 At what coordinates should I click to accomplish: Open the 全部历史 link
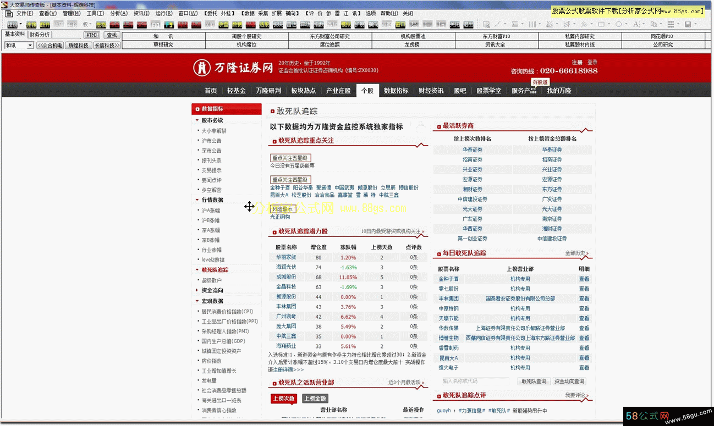click(575, 253)
